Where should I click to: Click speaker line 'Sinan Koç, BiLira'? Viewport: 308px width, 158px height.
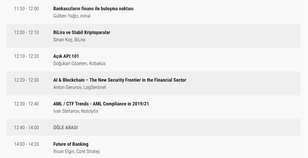[69, 40]
